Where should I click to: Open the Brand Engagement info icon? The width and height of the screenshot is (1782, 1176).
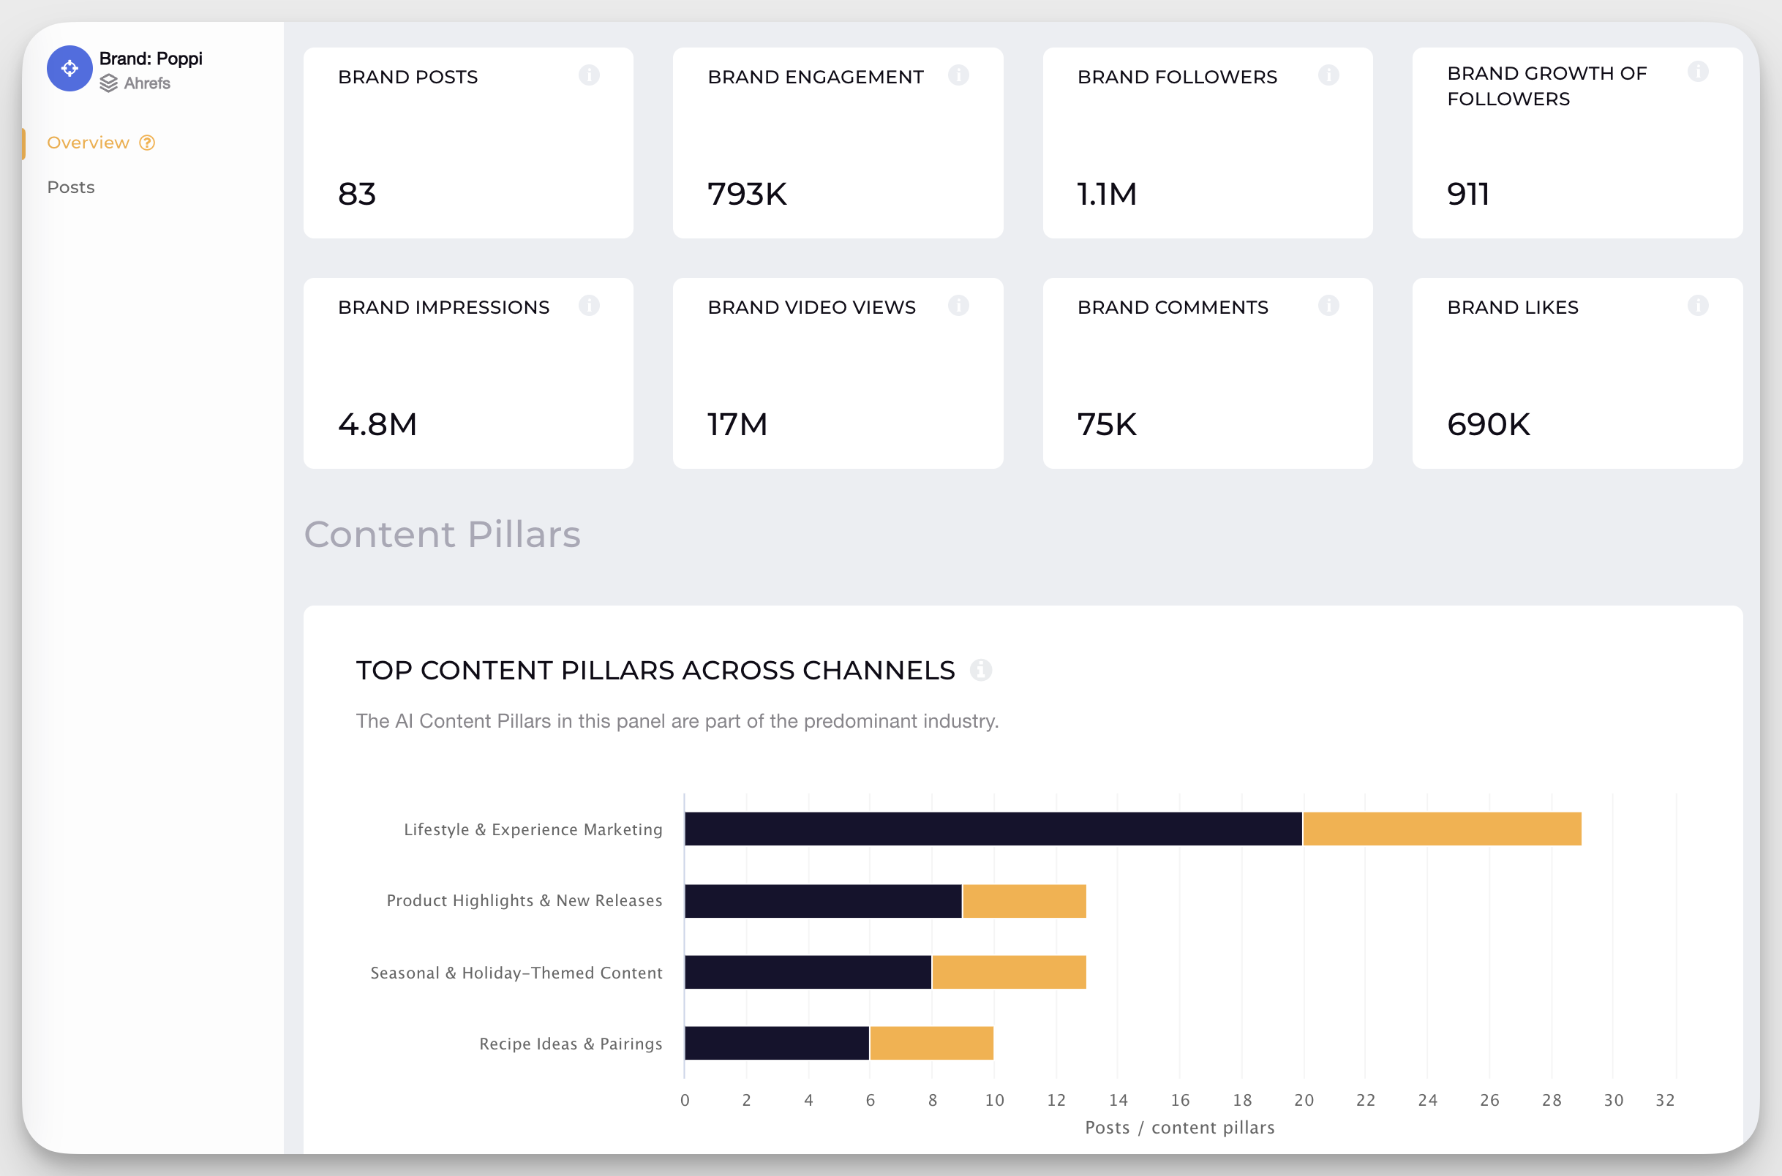(x=958, y=75)
